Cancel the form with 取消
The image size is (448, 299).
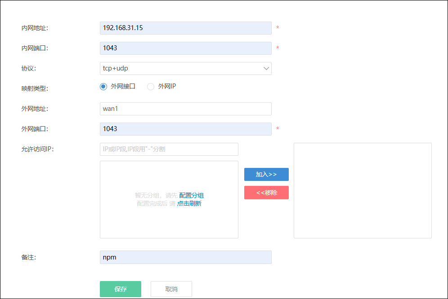pos(171,289)
